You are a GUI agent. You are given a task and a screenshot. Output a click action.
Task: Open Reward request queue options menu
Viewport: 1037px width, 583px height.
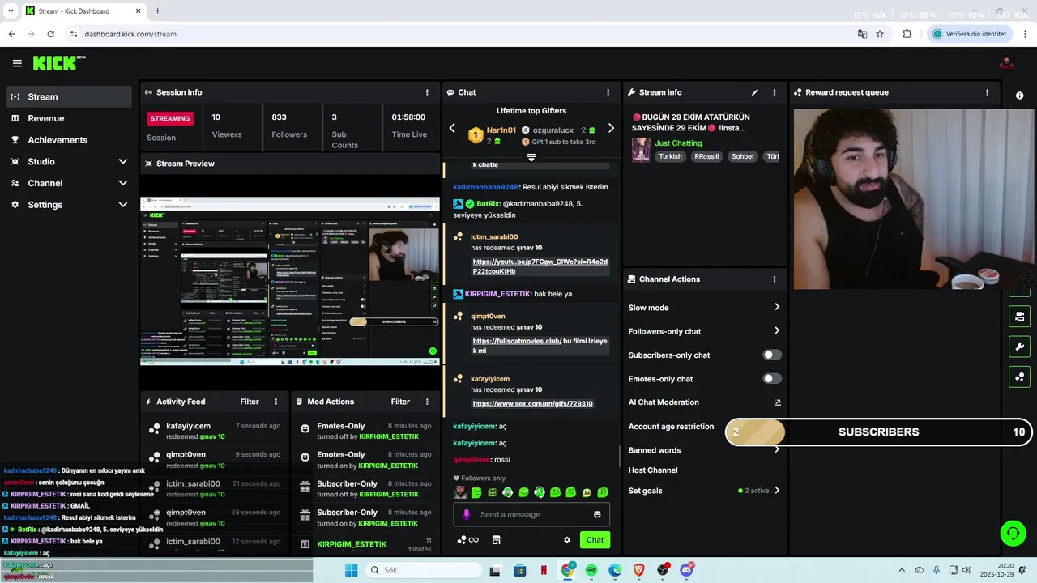click(x=987, y=92)
